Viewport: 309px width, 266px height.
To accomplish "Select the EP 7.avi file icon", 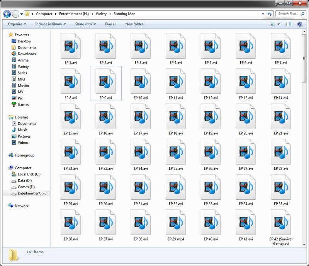I will point(281,45).
